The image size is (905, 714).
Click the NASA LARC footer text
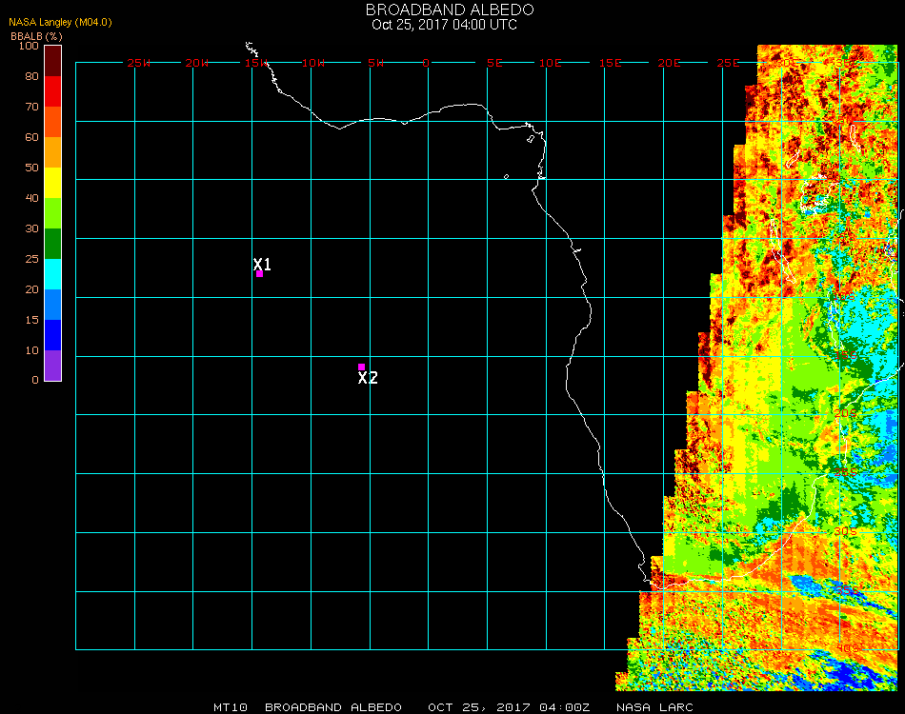pyautogui.click(x=654, y=707)
